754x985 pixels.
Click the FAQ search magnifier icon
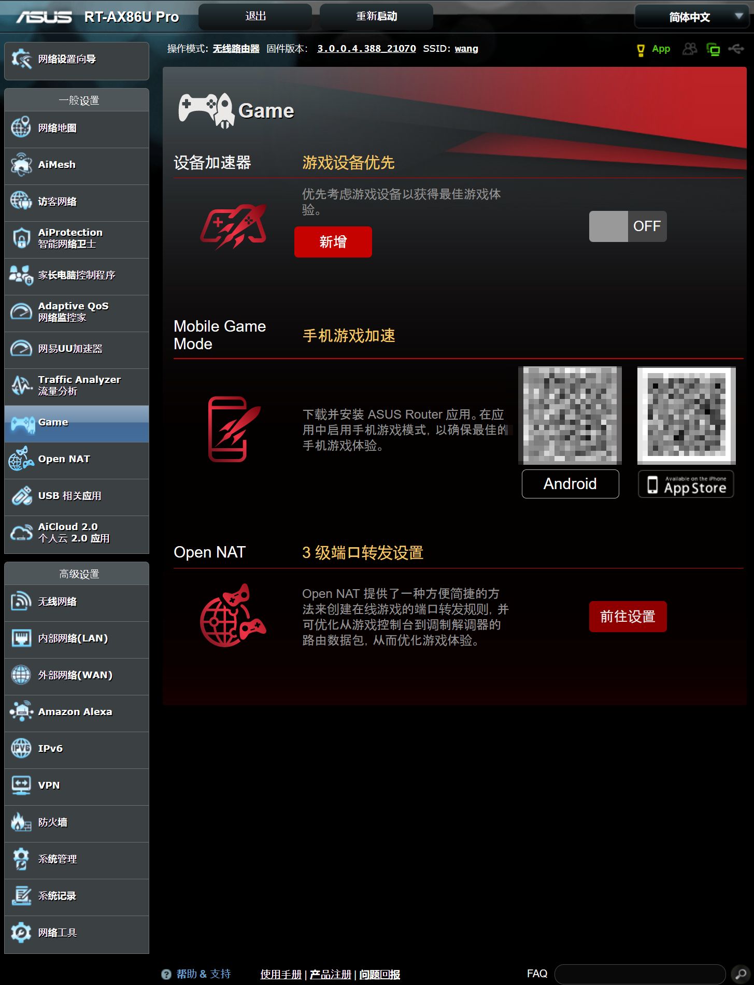click(740, 974)
